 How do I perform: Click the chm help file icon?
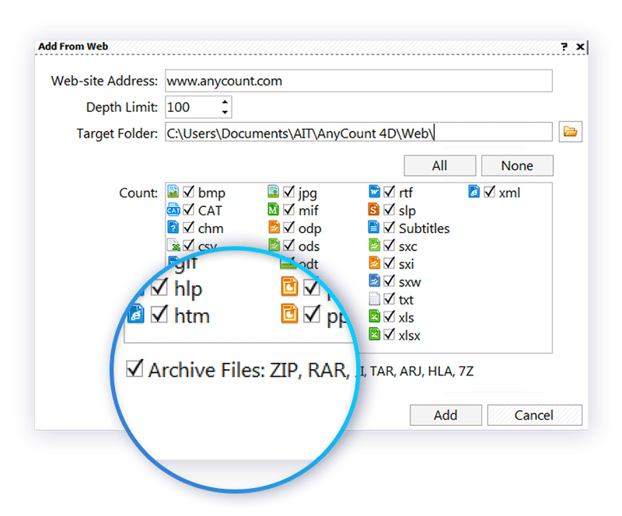click(173, 227)
